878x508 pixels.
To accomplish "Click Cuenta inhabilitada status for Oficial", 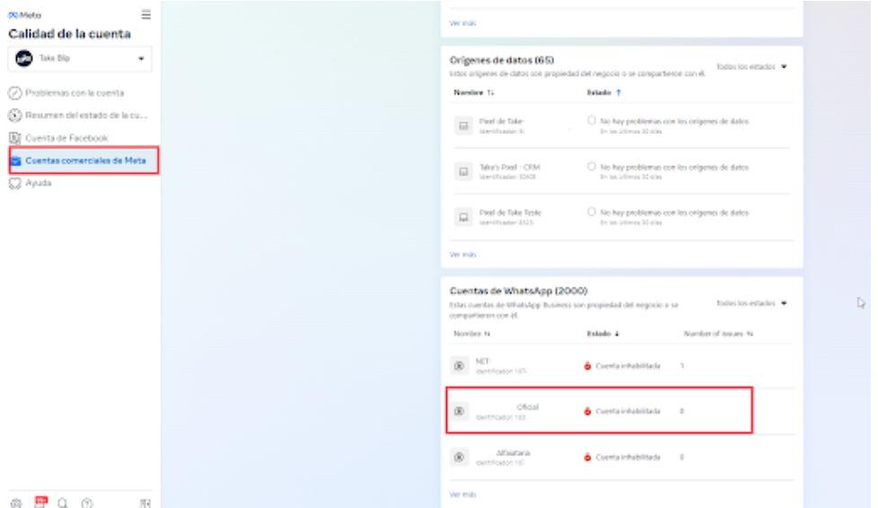I will click(623, 411).
